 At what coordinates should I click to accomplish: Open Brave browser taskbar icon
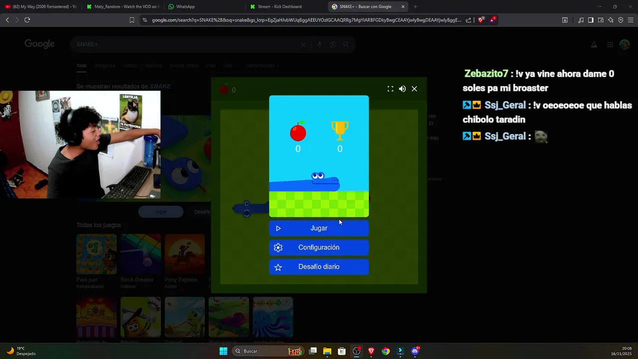(x=371, y=351)
